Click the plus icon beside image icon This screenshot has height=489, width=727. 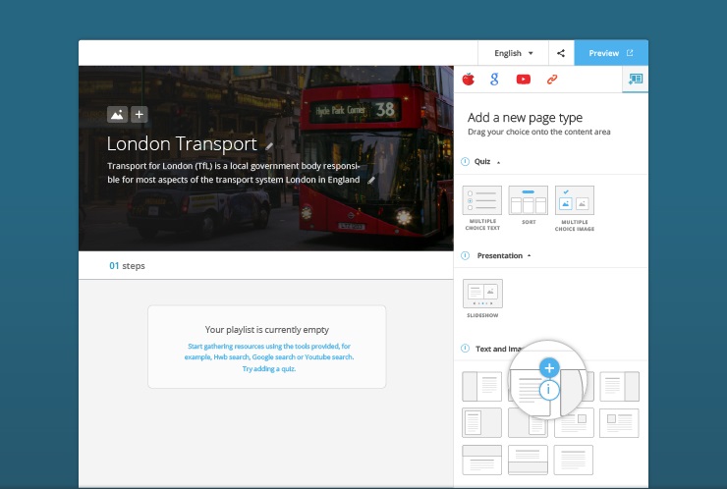tap(139, 115)
